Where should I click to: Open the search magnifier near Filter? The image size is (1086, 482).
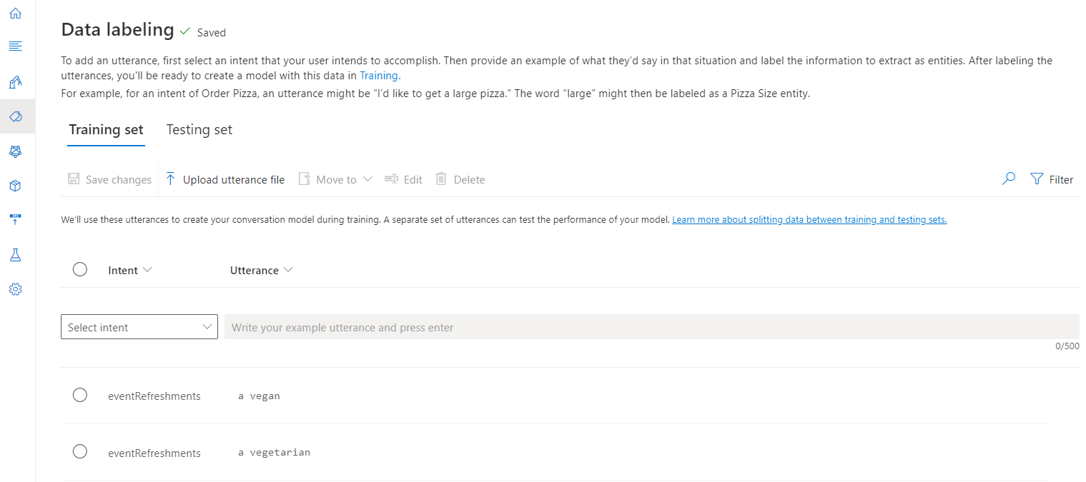[x=1008, y=179]
